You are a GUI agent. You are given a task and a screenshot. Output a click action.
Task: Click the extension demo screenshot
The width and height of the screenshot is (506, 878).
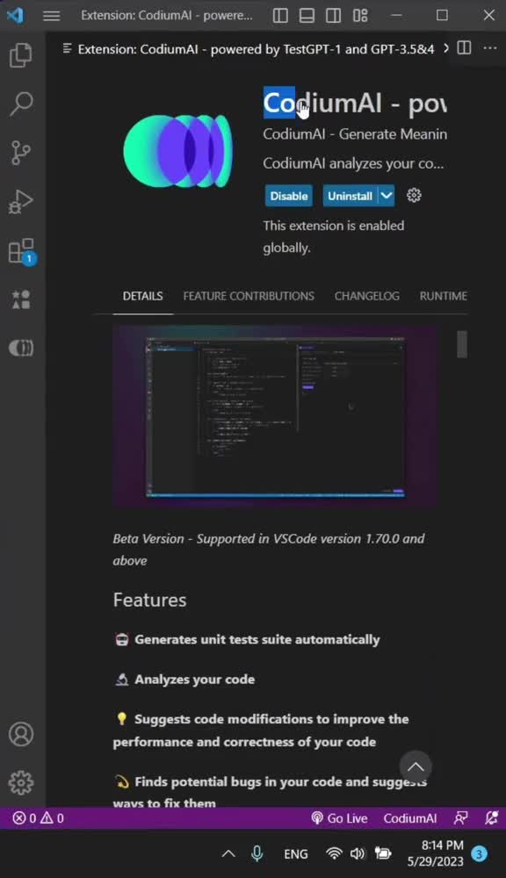tap(275, 416)
